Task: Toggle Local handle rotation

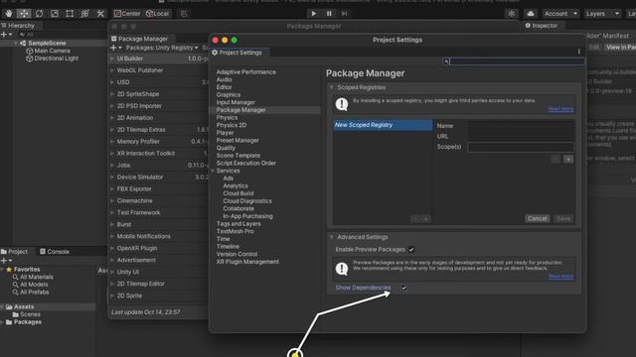Action: [158, 13]
